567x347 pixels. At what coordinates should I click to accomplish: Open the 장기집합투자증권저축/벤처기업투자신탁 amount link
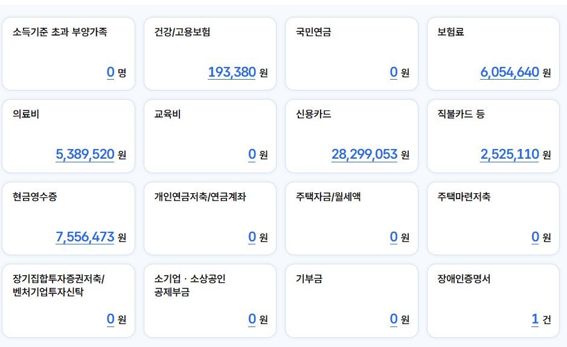[x=111, y=319]
